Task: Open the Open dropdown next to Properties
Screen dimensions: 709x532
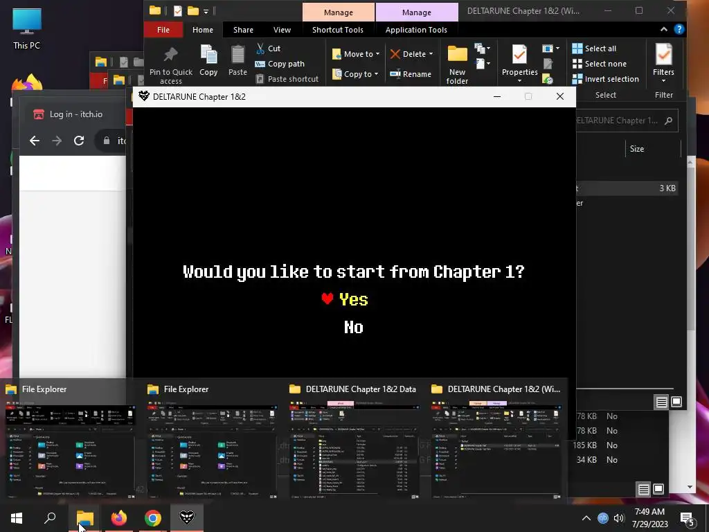Action: click(550, 48)
